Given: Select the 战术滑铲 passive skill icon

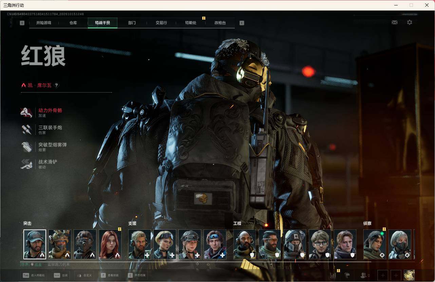Looking at the screenshot, I should (26, 164).
